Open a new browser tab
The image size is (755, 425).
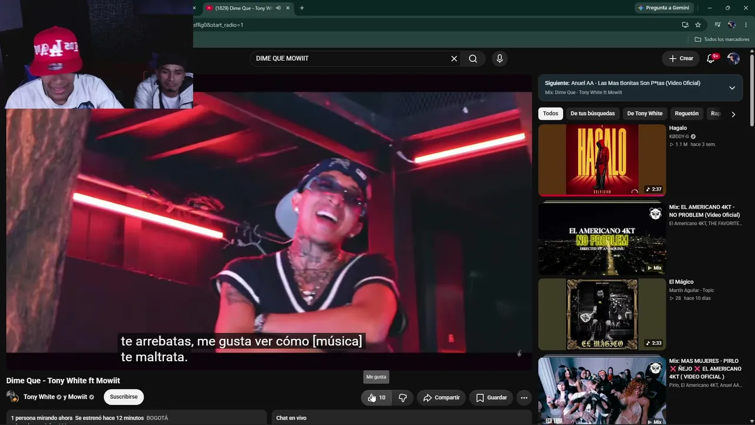tap(302, 8)
